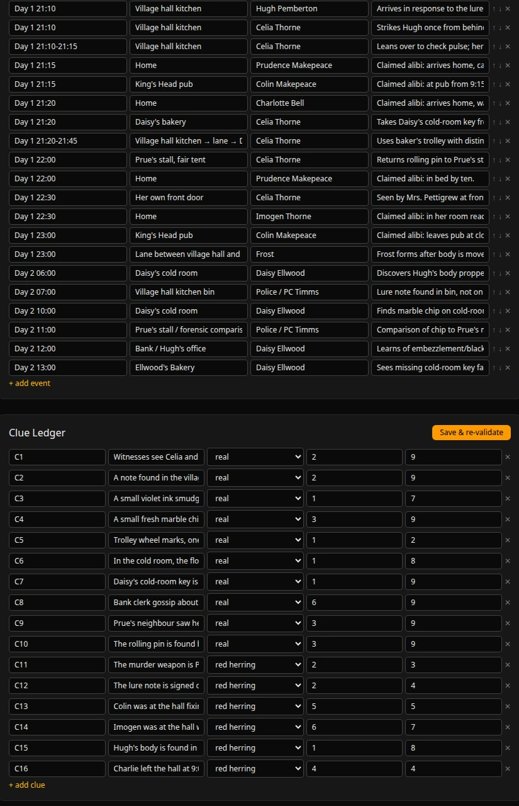Open red herring dropdown for clue C12
Viewport: 519px width, 806px height.
coord(255,686)
